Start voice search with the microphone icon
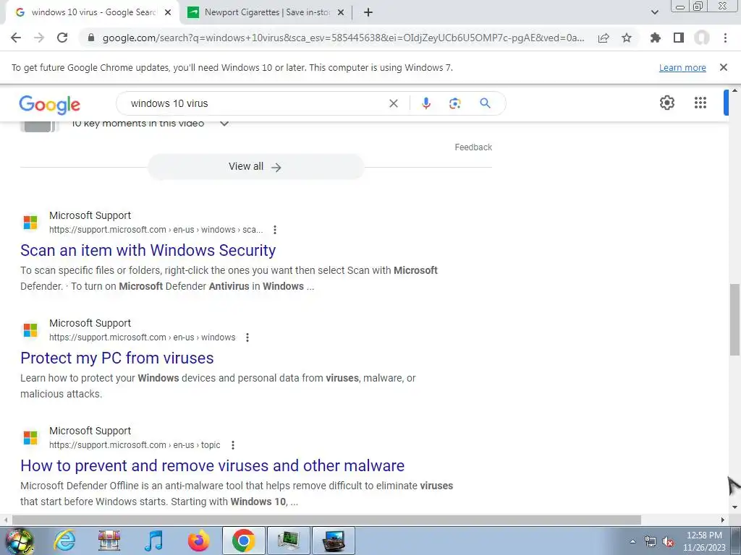 425,103
